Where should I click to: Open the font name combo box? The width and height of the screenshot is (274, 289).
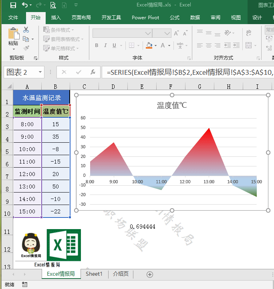tap(122, 33)
